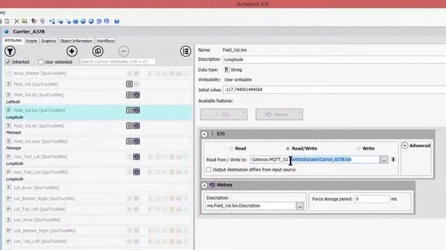Collapse the History section
446x250 pixels.
pos(204,185)
